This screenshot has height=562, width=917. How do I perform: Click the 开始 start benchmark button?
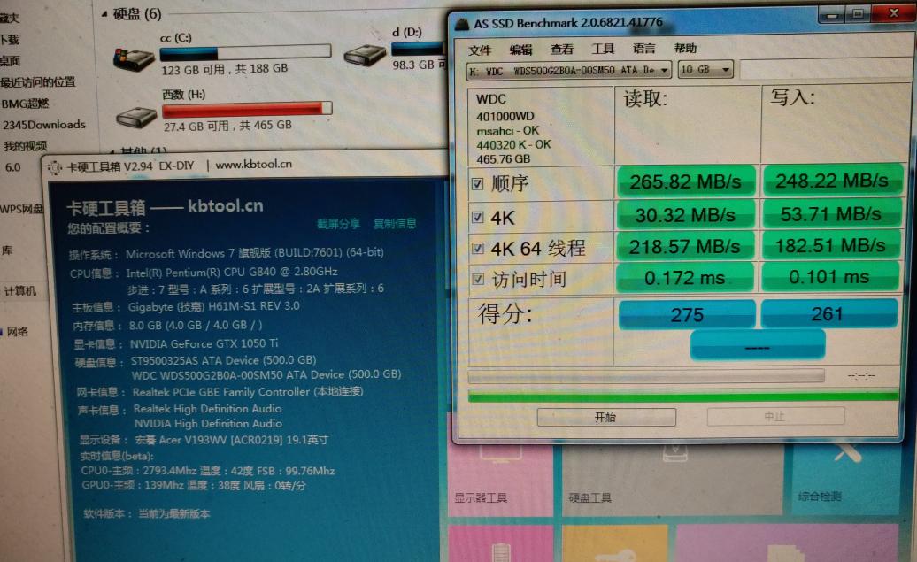click(x=605, y=416)
